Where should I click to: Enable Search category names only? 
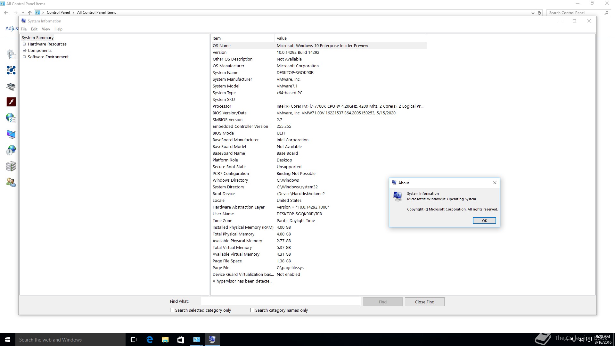pyautogui.click(x=252, y=310)
